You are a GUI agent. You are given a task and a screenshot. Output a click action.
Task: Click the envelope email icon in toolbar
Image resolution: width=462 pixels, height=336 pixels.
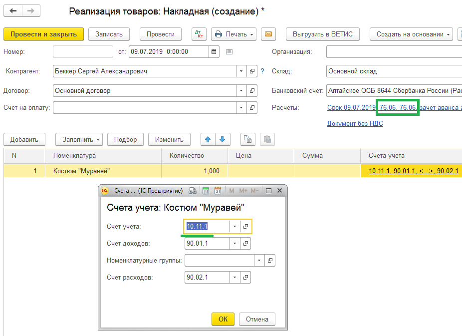click(x=268, y=34)
